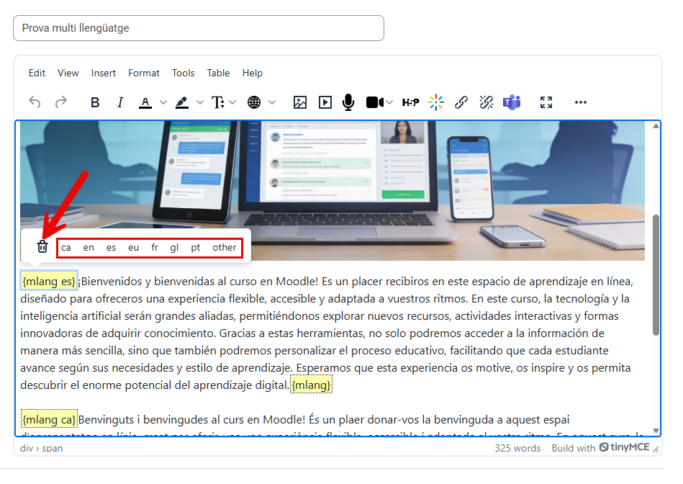Screen dimensions: 683x484
Task: Click the undo arrow icon
Action: [x=35, y=102]
